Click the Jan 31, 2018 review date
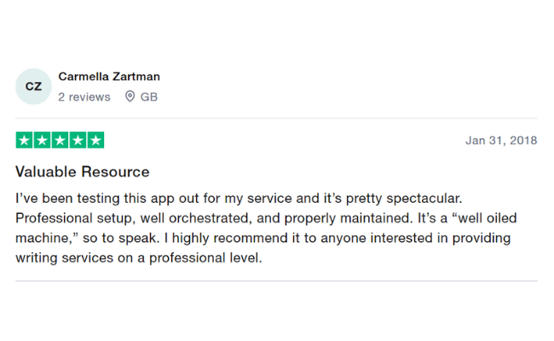The height and width of the screenshot is (341, 554). (x=501, y=141)
